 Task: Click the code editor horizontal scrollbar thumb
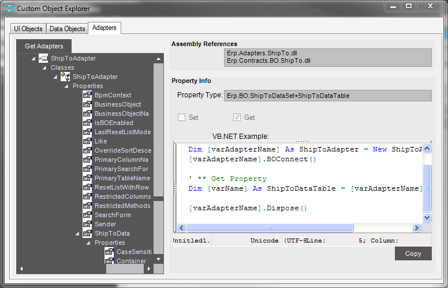point(270,228)
